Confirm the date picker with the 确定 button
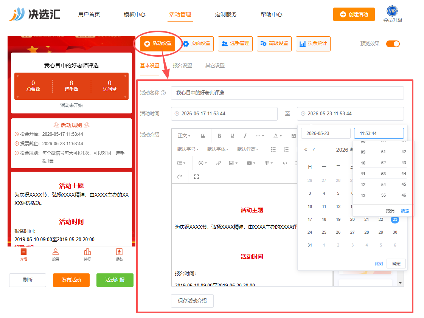 coord(396,264)
